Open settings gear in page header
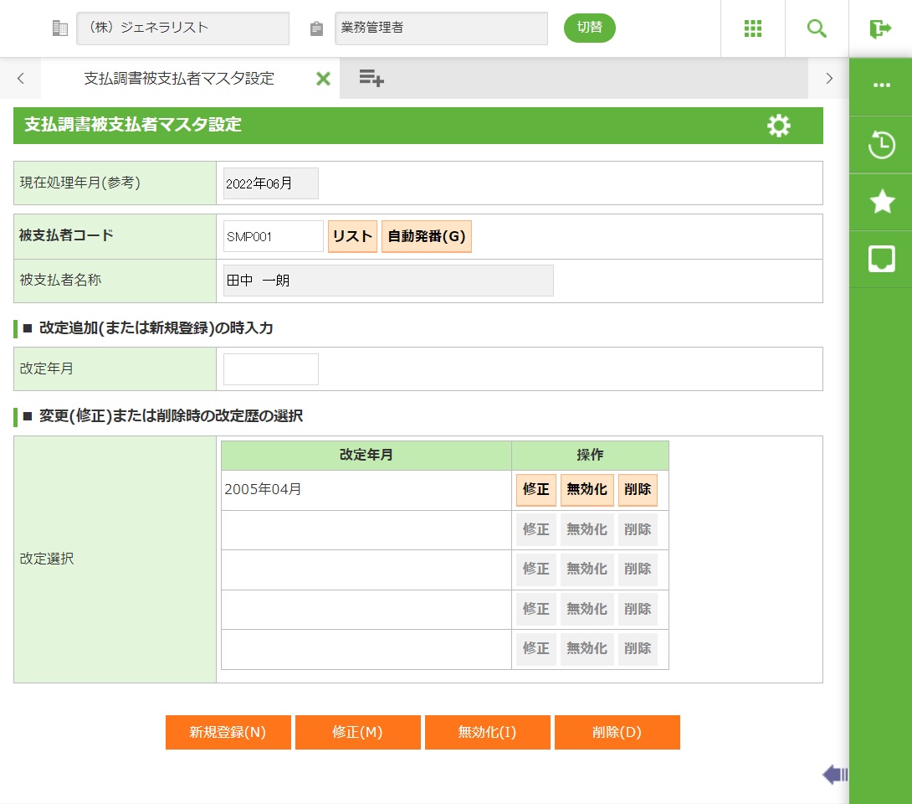The width and height of the screenshot is (912, 804). (x=778, y=126)
